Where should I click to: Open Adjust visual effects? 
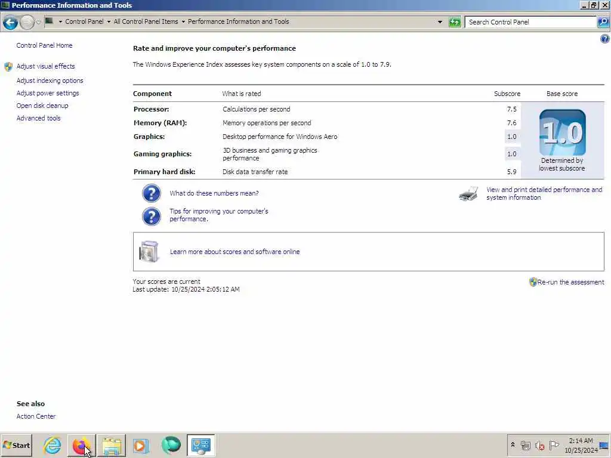tap(45, 66)
